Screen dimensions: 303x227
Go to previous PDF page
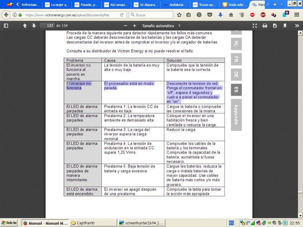tap(25, 26)
